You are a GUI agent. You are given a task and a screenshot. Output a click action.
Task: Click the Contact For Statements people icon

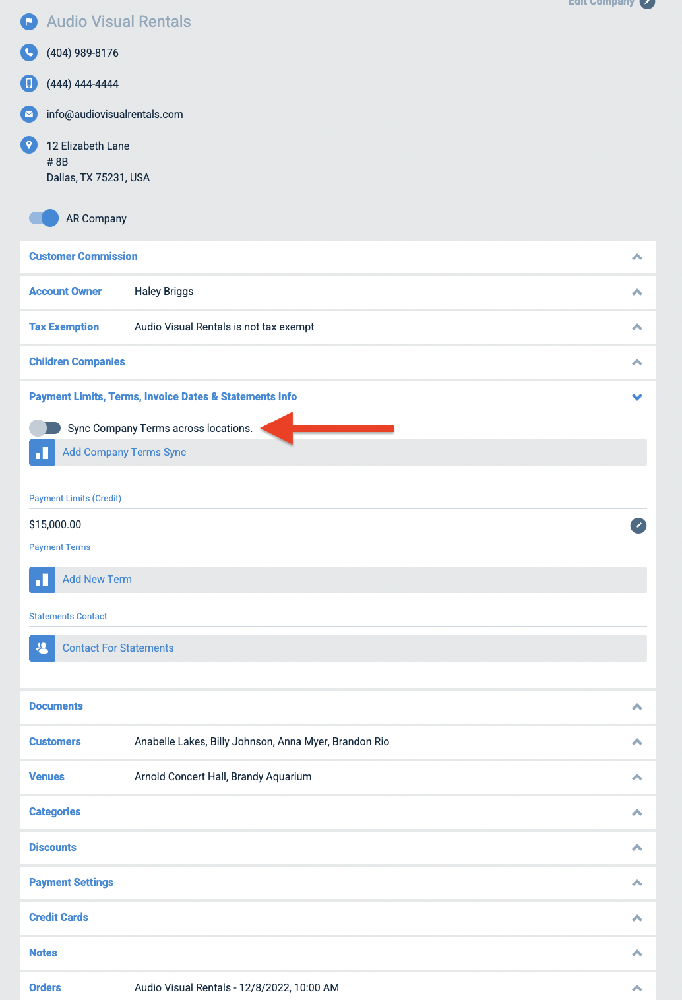(42, 648)
